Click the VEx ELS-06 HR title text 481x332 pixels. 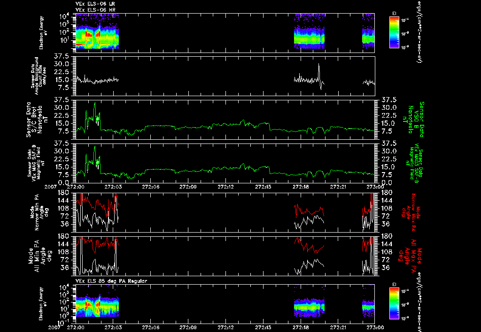pos(95,10)
